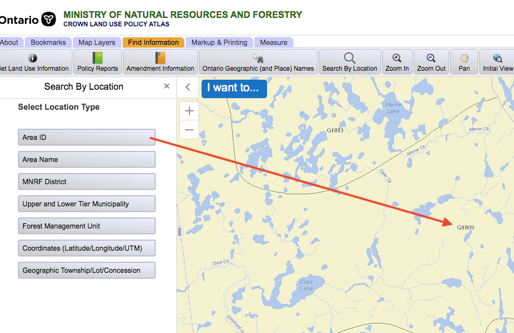Screen dimensions: 514x333
Task: Open Ontario Geographic (and Place) Names search
Action: pos(258,62)
